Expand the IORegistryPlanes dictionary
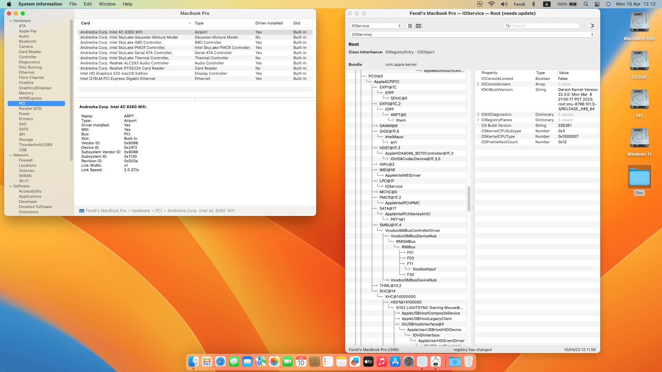Image resolution: width=662 pixels, height=372 pixels. pyautogui.click(x=478, y=120)
